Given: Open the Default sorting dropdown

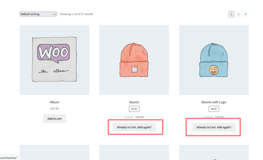Looking at the screenshot, I should click(38, 14).
